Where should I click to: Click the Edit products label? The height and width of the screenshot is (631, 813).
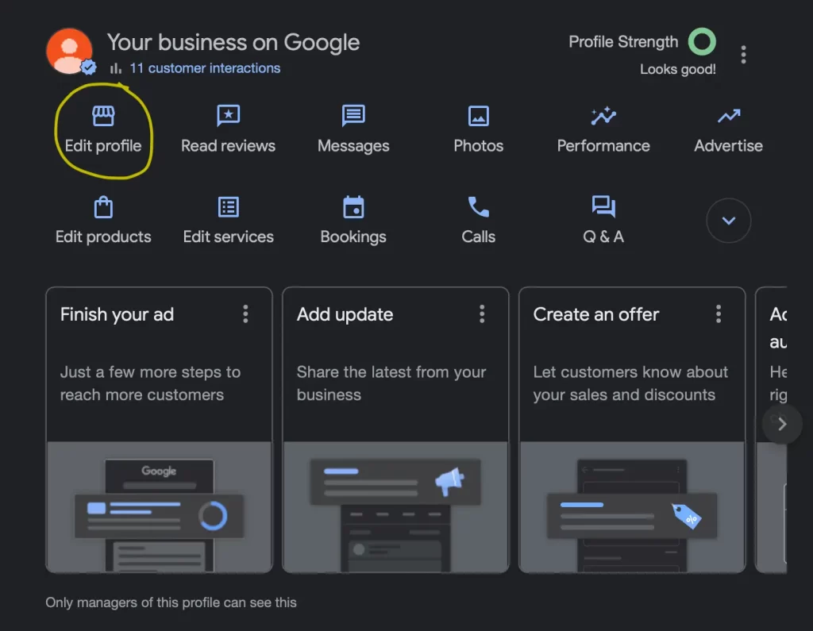click(x=103, y=237)
